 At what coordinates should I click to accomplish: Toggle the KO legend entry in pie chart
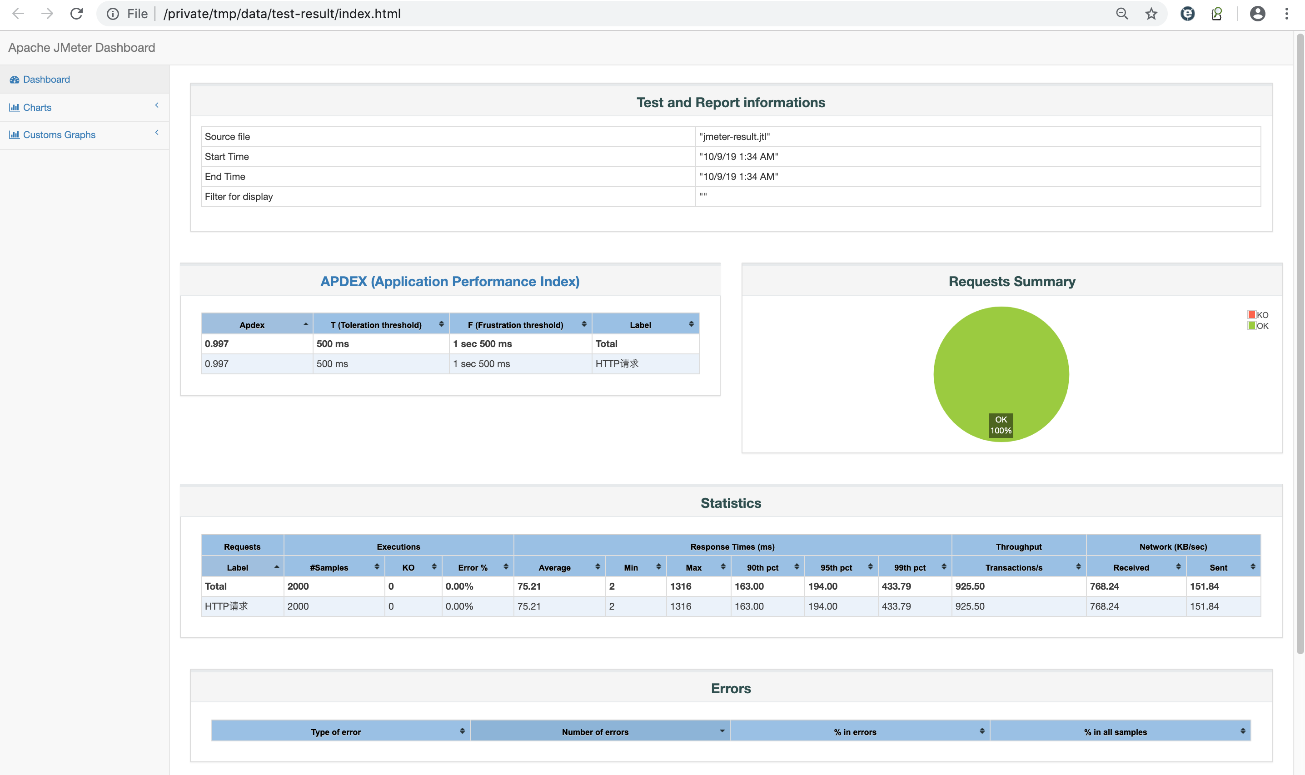tap(1257, 314)
